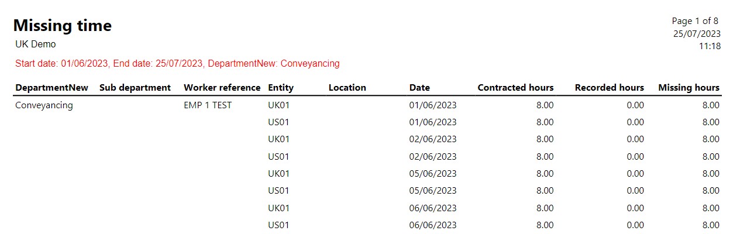Click the Worker reference column header
This screenshot has height=234, width=740.
(222, 88)
